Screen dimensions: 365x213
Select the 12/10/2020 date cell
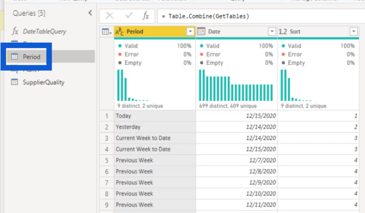tap(236, 194)
